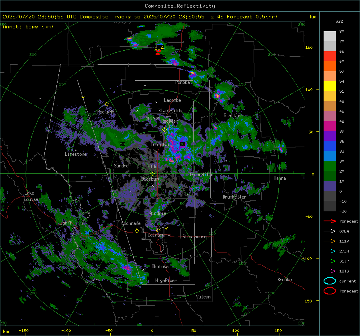Select the orange 111V arrow legend icon
The image size is (360, 336).
point(330,241)
